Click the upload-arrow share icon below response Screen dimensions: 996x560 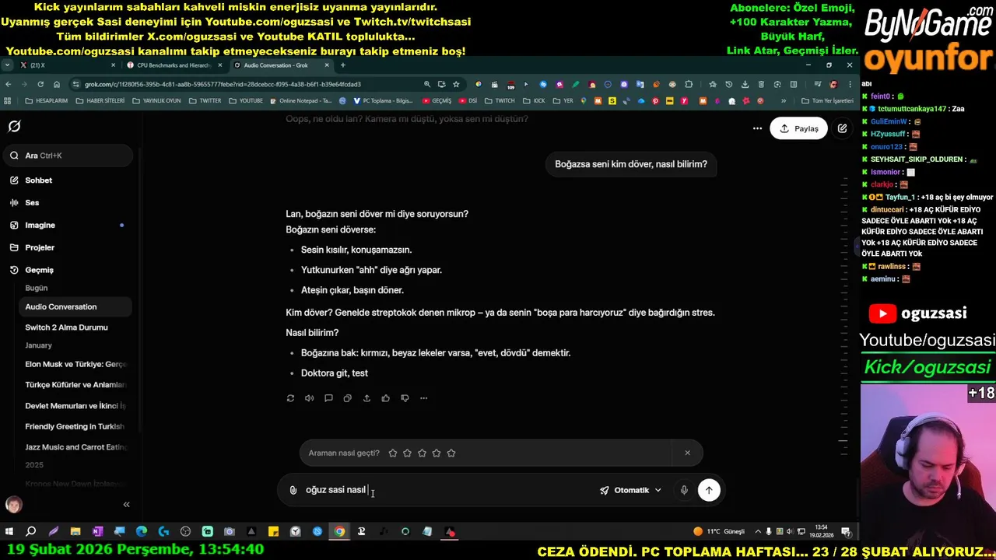pyautogui.click(x=366, y=398)
